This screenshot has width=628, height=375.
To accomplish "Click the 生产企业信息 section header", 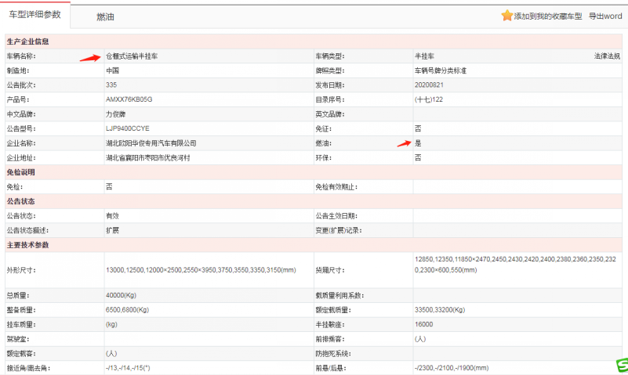I will pos(28,41).
